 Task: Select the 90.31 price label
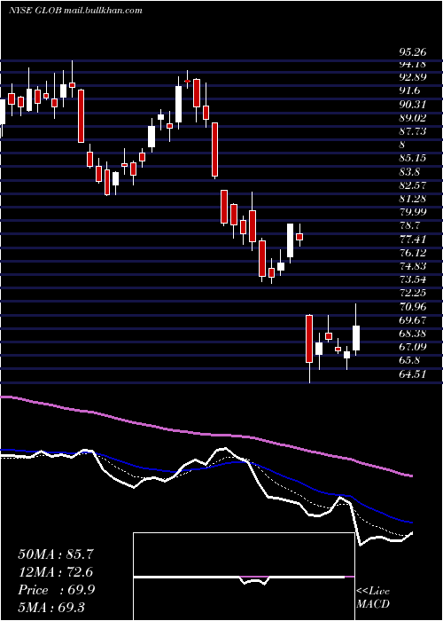point(413,105)
